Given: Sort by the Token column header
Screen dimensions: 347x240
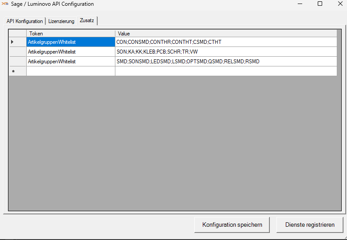Looking at the screenshot, I should click(71, 34).
